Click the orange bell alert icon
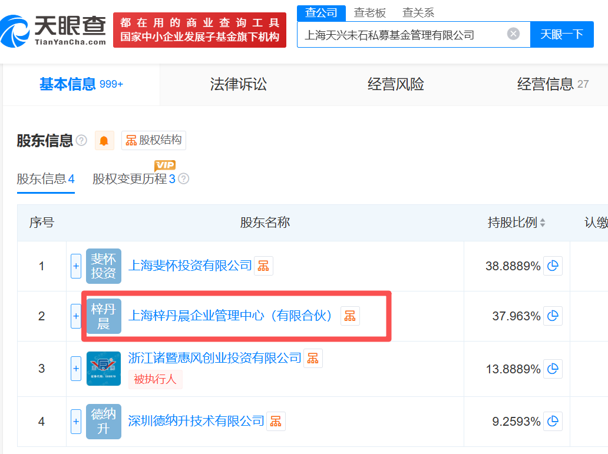608x454 pixels. click(x=104, y=140)
